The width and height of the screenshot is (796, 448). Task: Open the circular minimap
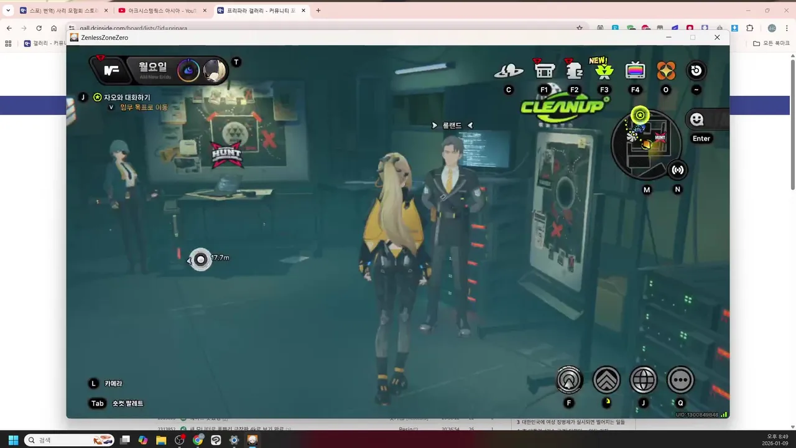click(x=647, y=144)
